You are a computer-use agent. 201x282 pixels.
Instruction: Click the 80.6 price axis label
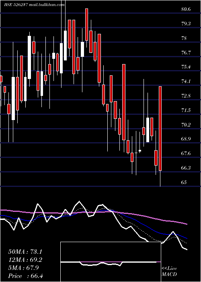tap(186, 9)
